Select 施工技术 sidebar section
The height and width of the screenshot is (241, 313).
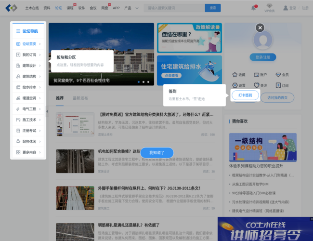point(28,120)
